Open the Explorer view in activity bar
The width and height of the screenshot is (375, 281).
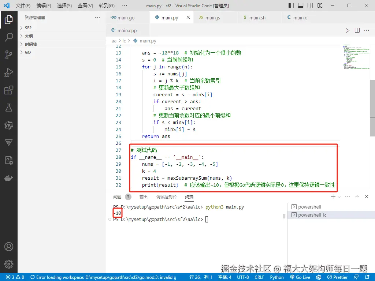(x=9, y=20)
